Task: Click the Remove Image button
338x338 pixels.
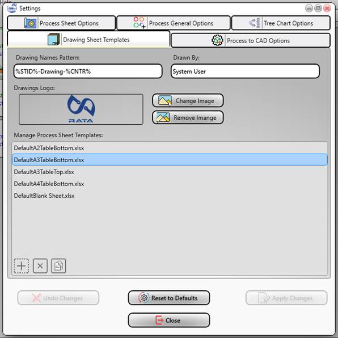Action: point(188,117)
